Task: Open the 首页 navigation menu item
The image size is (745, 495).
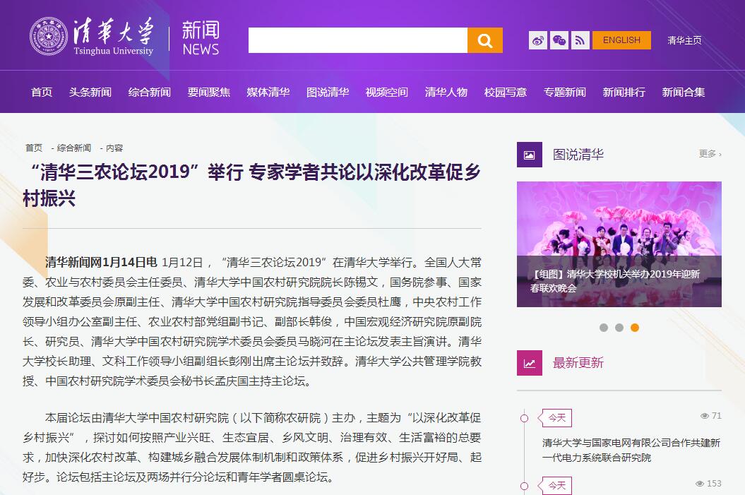Action: coord(42,93)
